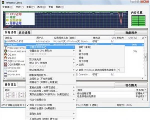Switch to the 活动进程 tab

[24, 33]
